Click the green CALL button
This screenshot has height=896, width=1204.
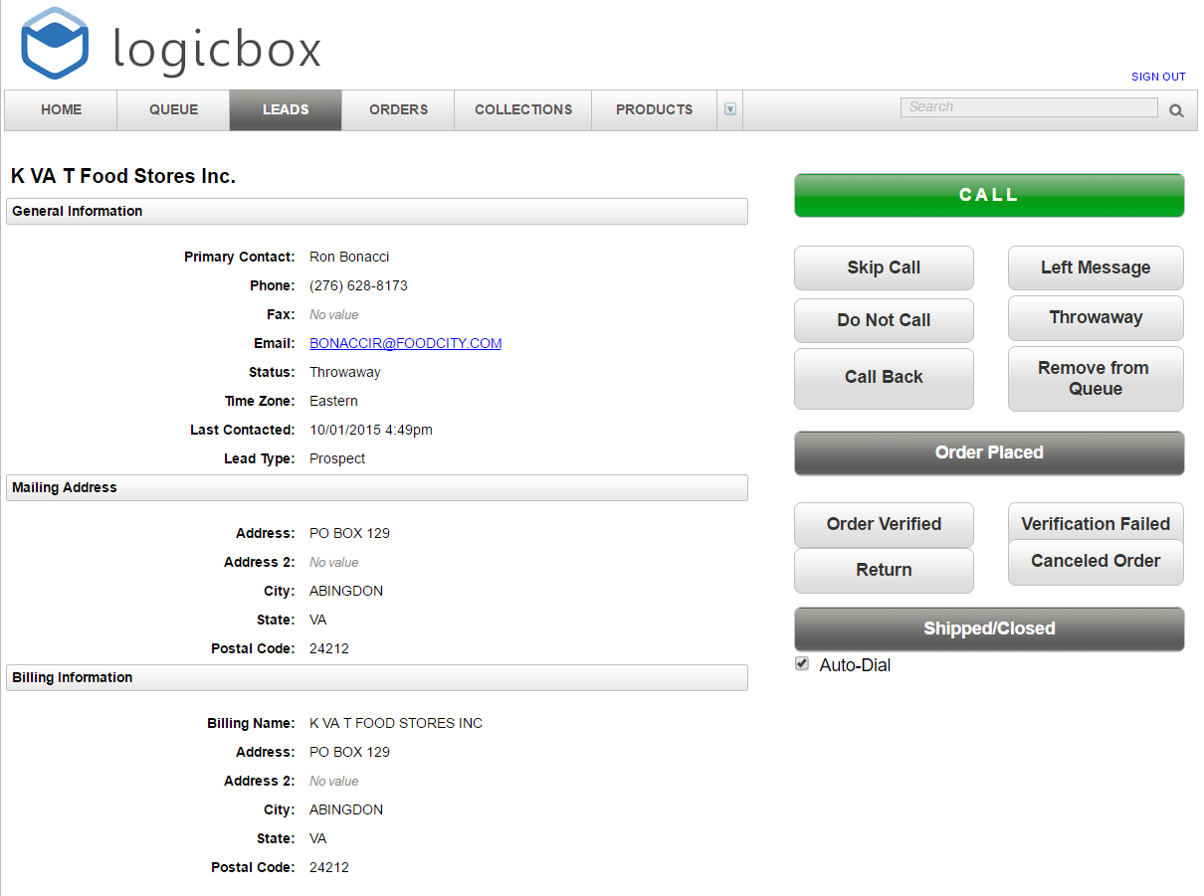[989, 195]
